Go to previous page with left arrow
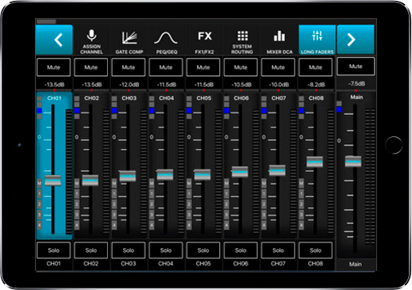Viewport: 412px width, 290px height. click(54, 40)
